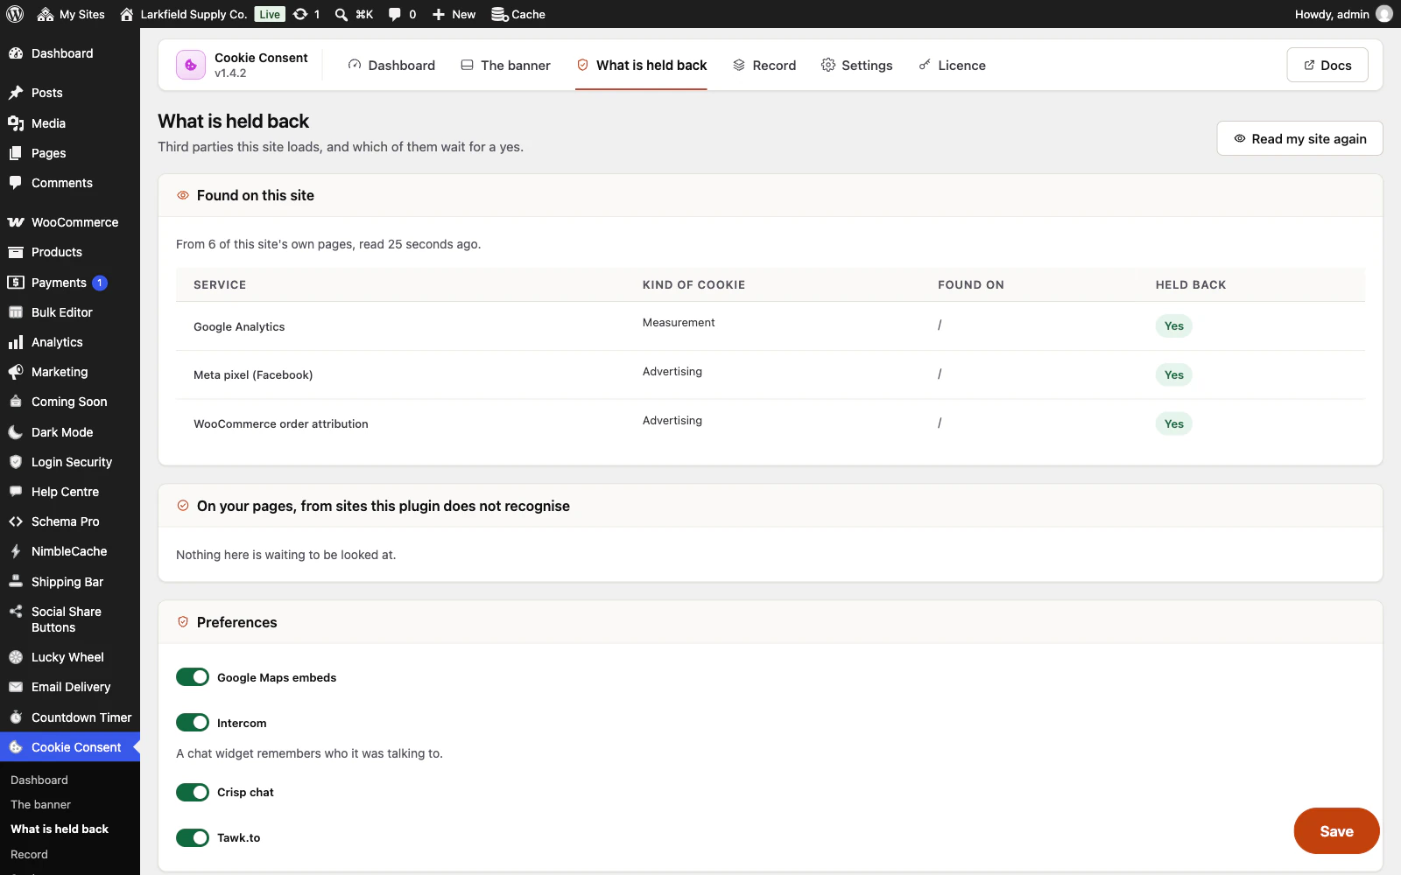Viewport: 1401px width, 875px height.
Task: Open the Cookie Consent sidebar menu
Action: pos(70,747)
